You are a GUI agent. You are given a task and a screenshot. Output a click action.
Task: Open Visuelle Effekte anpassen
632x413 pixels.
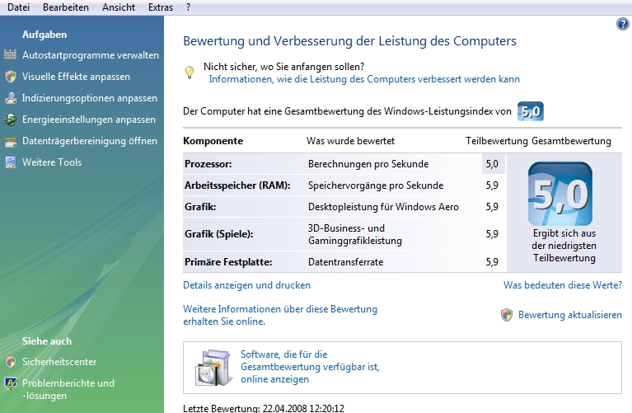tap(76, 76)
